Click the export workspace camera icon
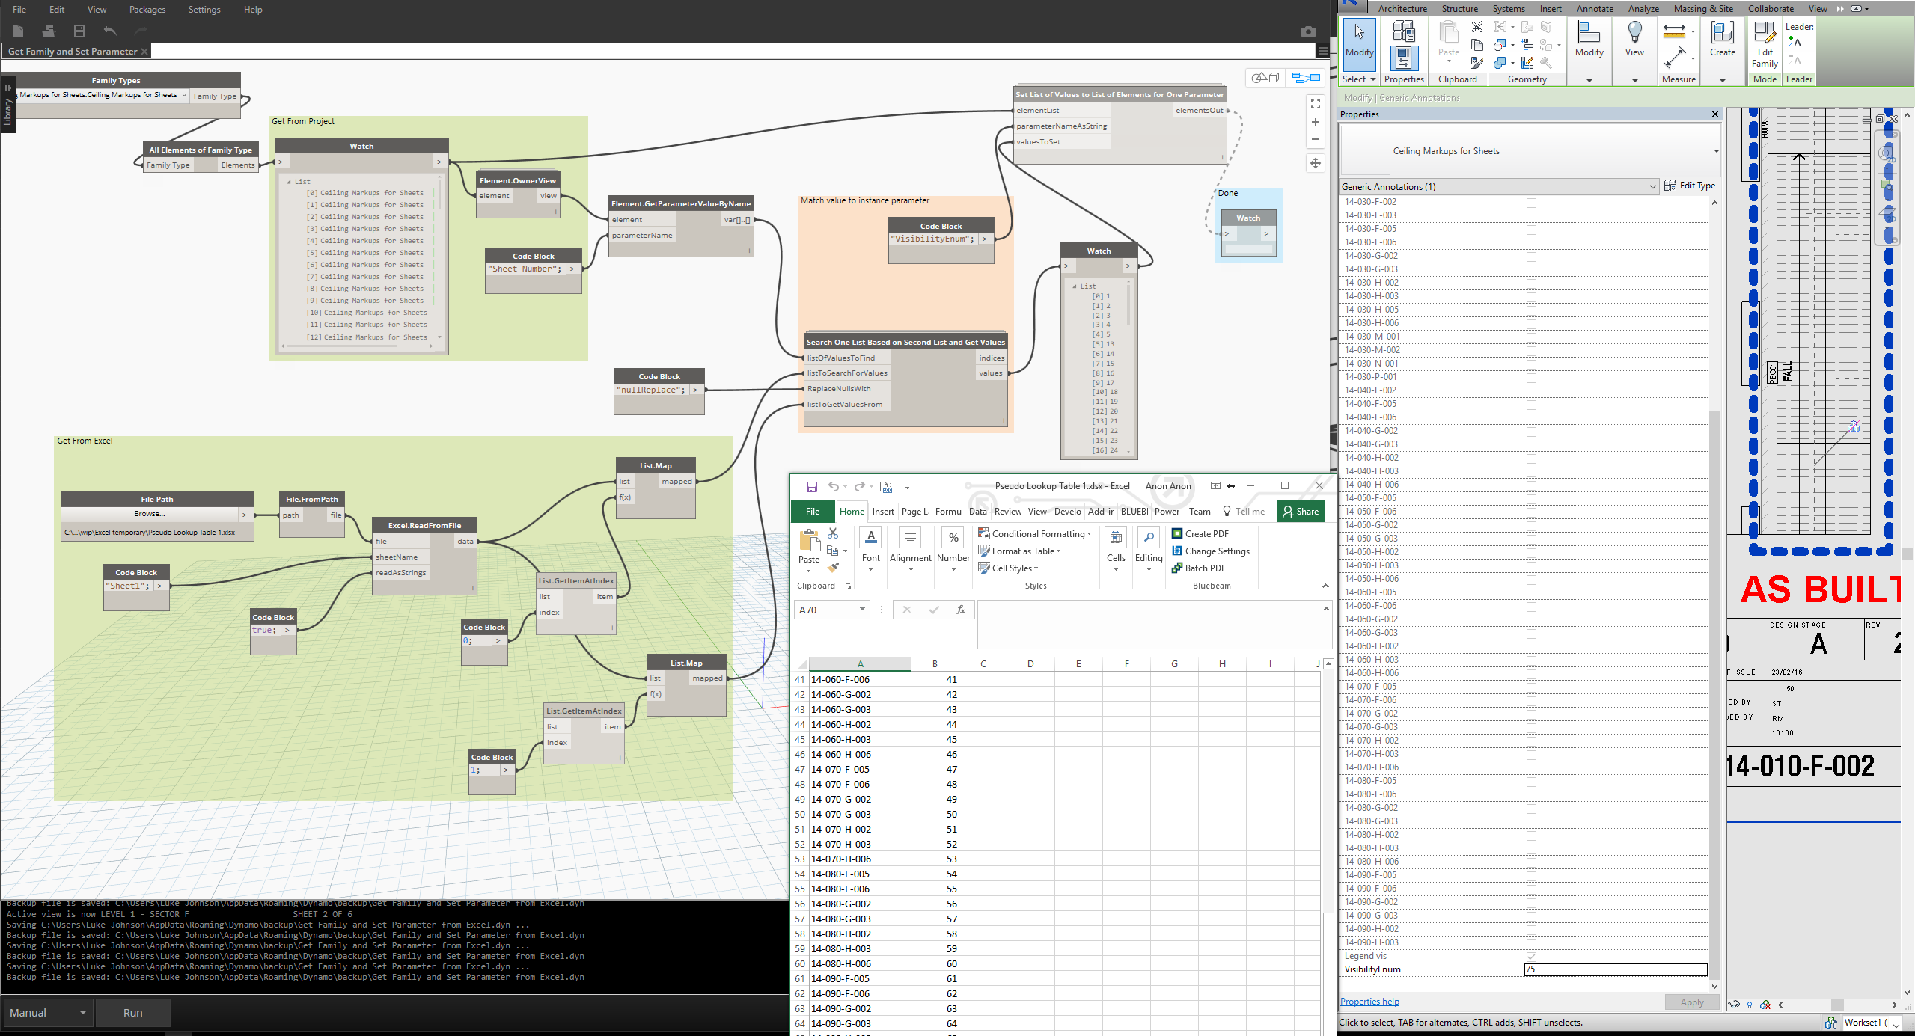The height and width of the screenshot is (1036, 1915). (x=1307, y=31)
